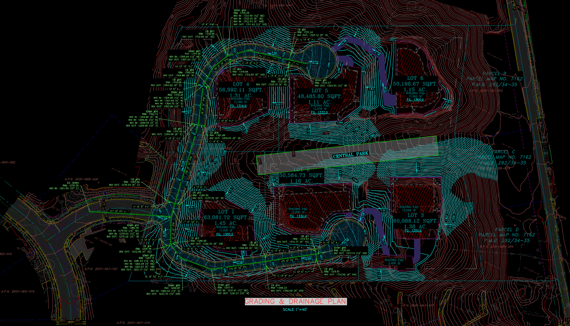570x326 pixels.
Task: Select the CENTRAL PARK label
Action: (350, 155)
